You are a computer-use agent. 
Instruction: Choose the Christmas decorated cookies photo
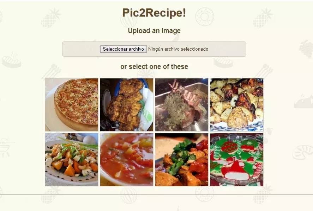pyautogui.click(x=237, y=160)
